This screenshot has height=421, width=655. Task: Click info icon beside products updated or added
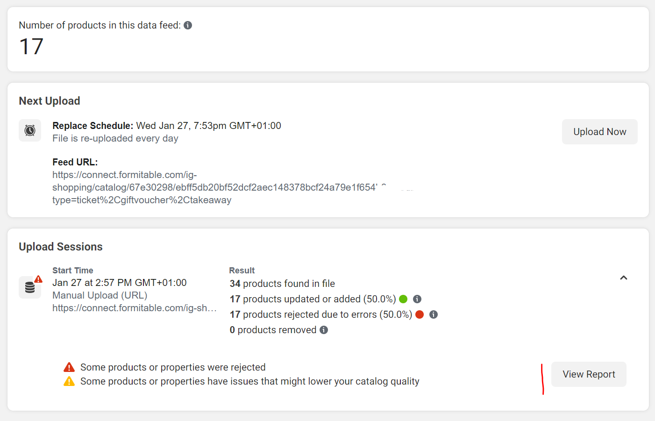coord(417,299)
